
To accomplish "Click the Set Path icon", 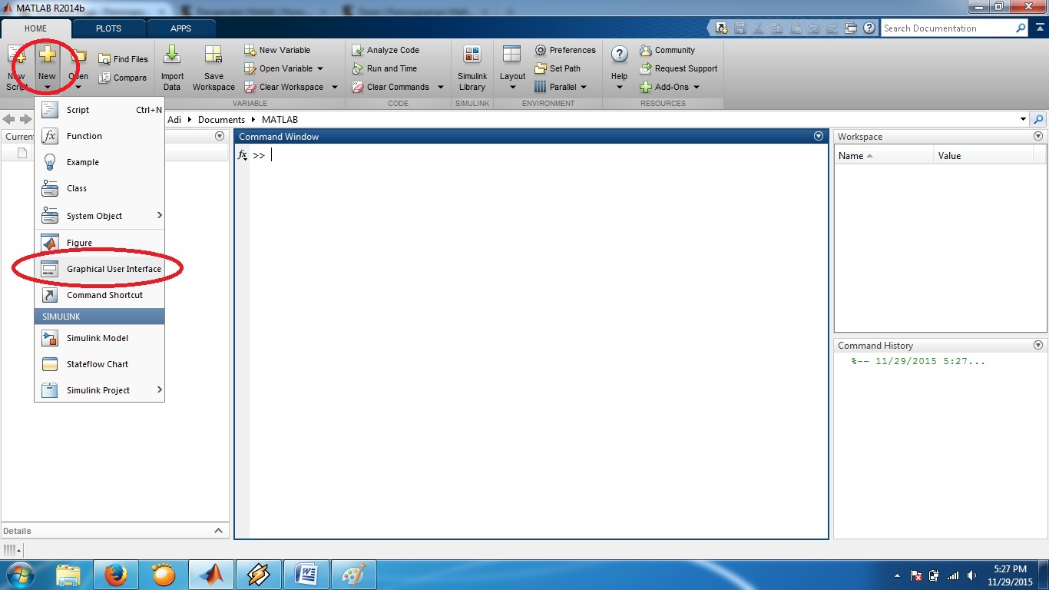I will 541,68.
